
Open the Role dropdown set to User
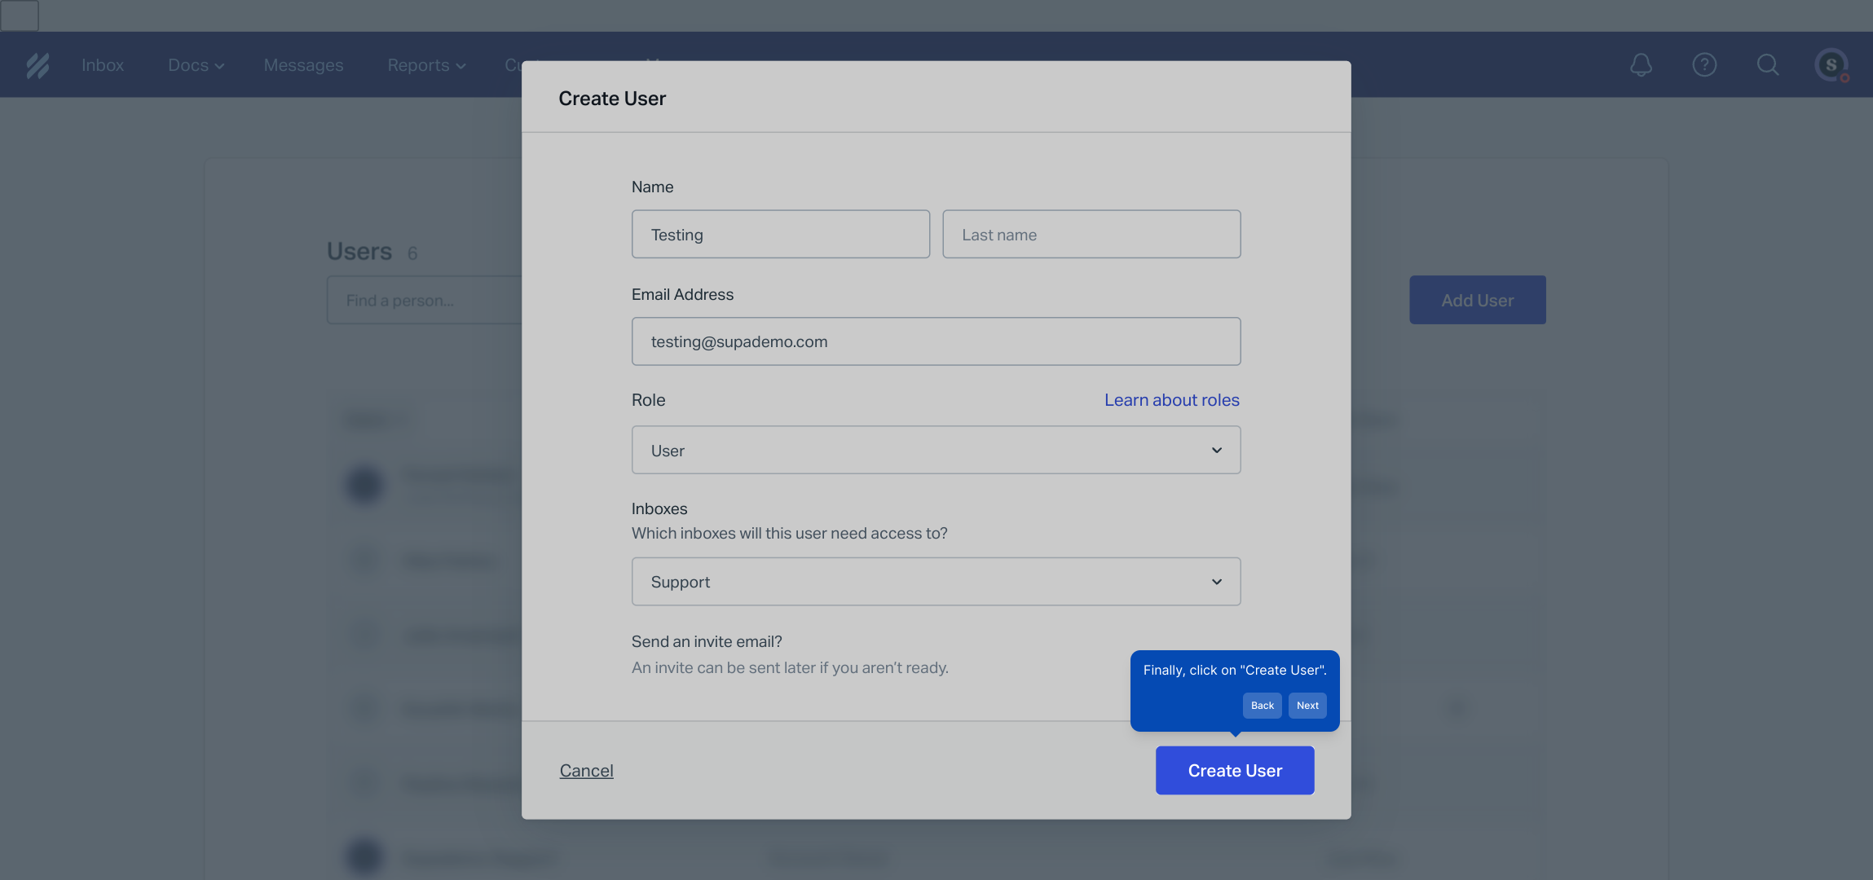[936, 450]
